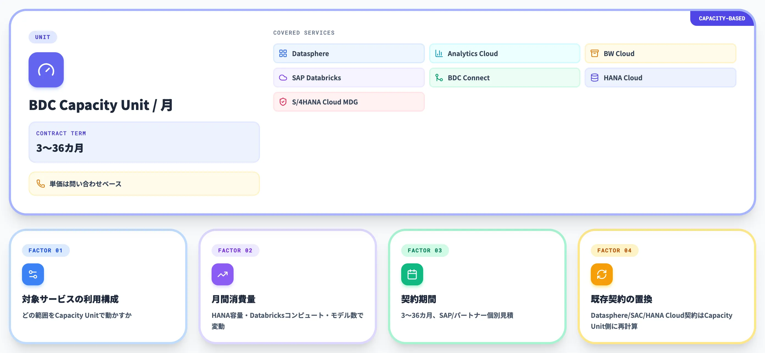Image resolution: width=765 pixels, height=353 pixels.
Task: Click the orange refresh icon in Factor 04
Action: 602,274
